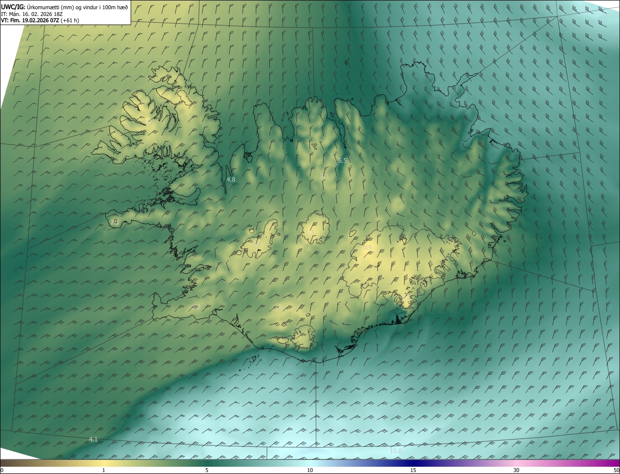Click the colorbar tick label '1'
This screenshot has height=474, width=620.
104,470
